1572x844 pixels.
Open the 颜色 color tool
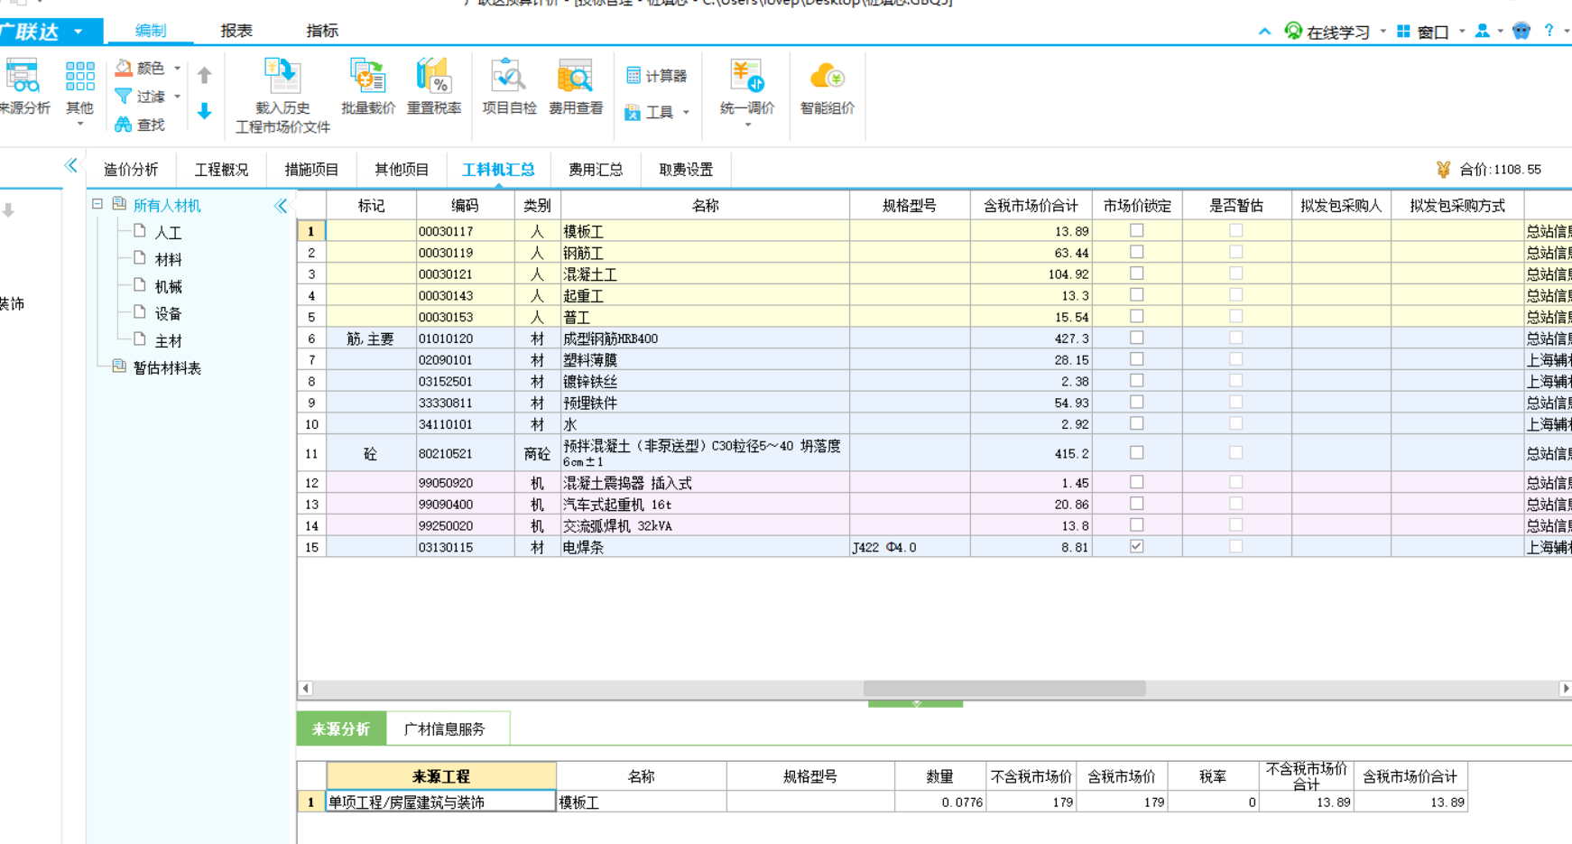pos(125,68)
